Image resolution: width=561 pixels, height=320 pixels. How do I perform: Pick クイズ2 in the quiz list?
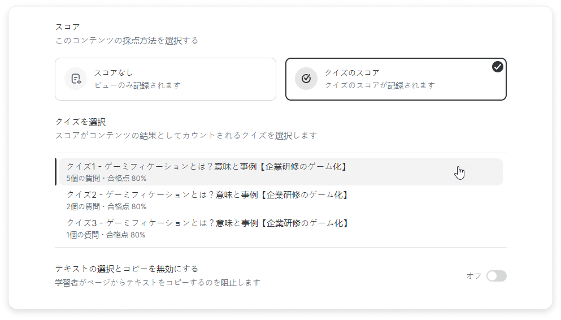[x=280, y=200]
